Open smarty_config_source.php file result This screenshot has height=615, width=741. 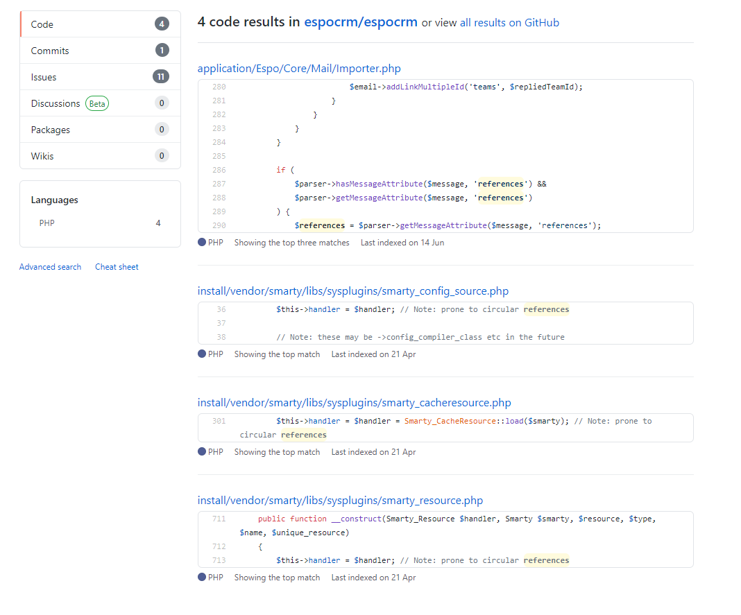(353, 291)
